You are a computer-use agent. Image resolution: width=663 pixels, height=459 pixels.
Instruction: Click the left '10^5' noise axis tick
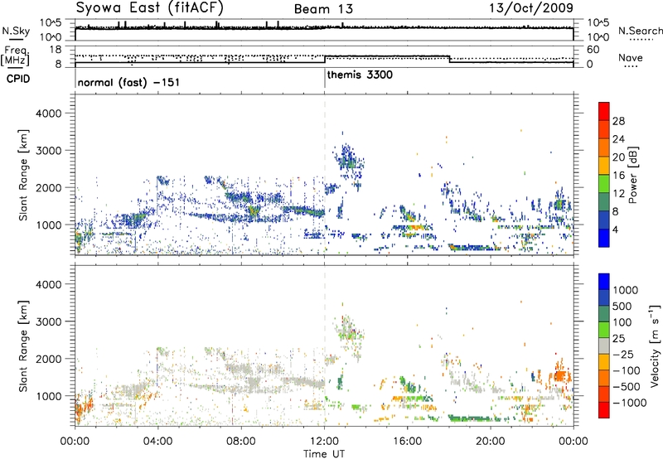(x=51, y=22)
